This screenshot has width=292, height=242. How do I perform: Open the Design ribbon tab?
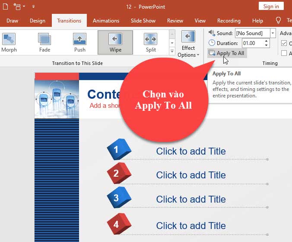(38, 20)
